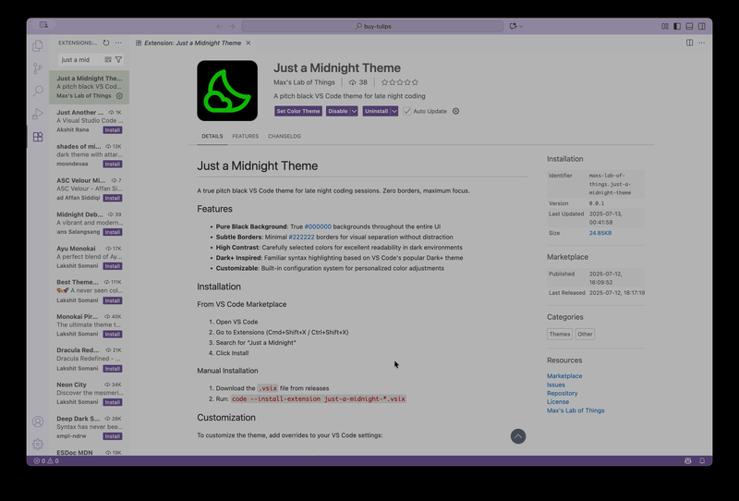Select Monokai Pir... in extensions list
Viewport: 739px width, 501px height.
tap(89, 325)
